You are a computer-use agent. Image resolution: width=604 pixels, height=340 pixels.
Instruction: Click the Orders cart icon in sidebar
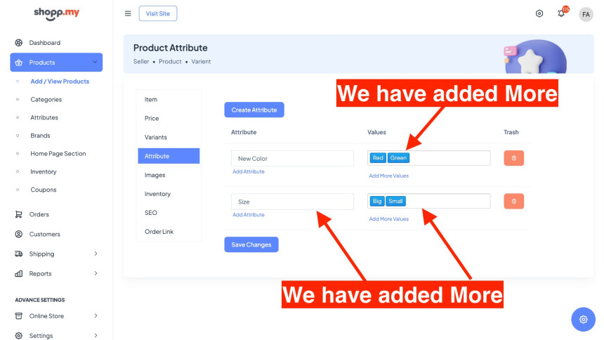pos(19,214)
